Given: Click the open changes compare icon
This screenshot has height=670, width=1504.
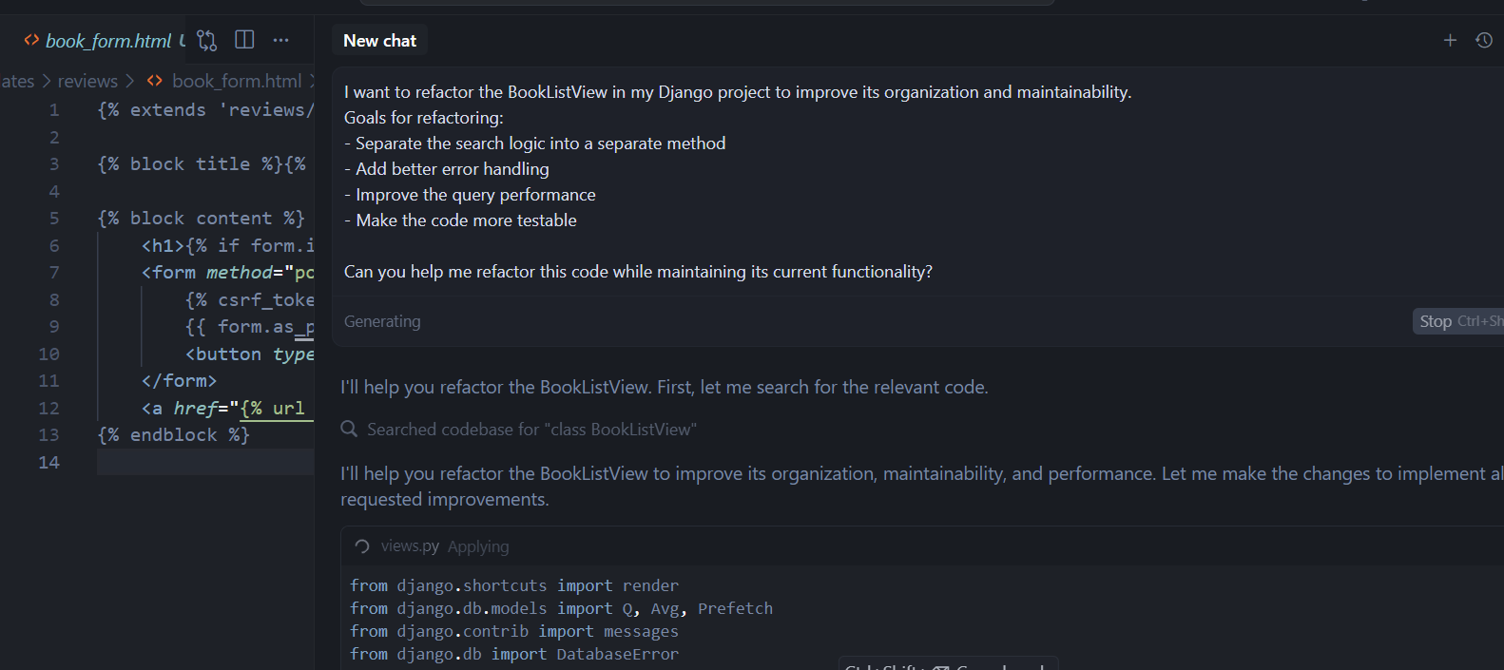Looking at the screenshot, I should (206, 40).
